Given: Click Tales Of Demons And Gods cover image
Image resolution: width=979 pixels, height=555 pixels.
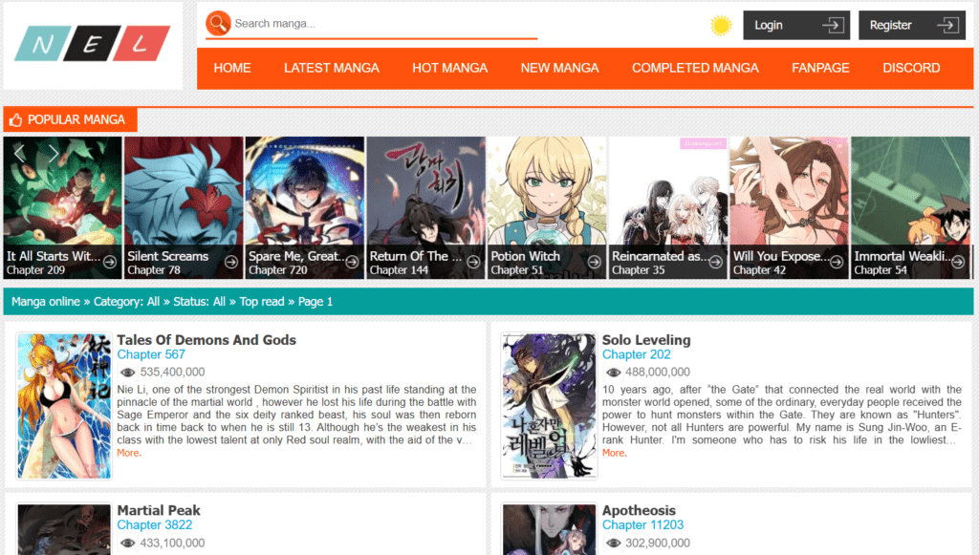Looking at the screenshot, I should click(x=64, y=406).
